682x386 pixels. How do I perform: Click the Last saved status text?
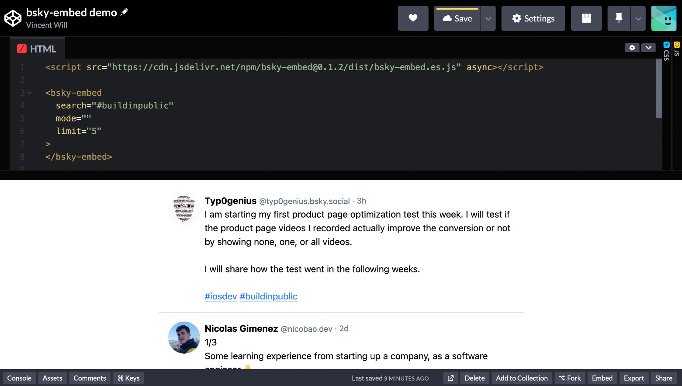390,378
